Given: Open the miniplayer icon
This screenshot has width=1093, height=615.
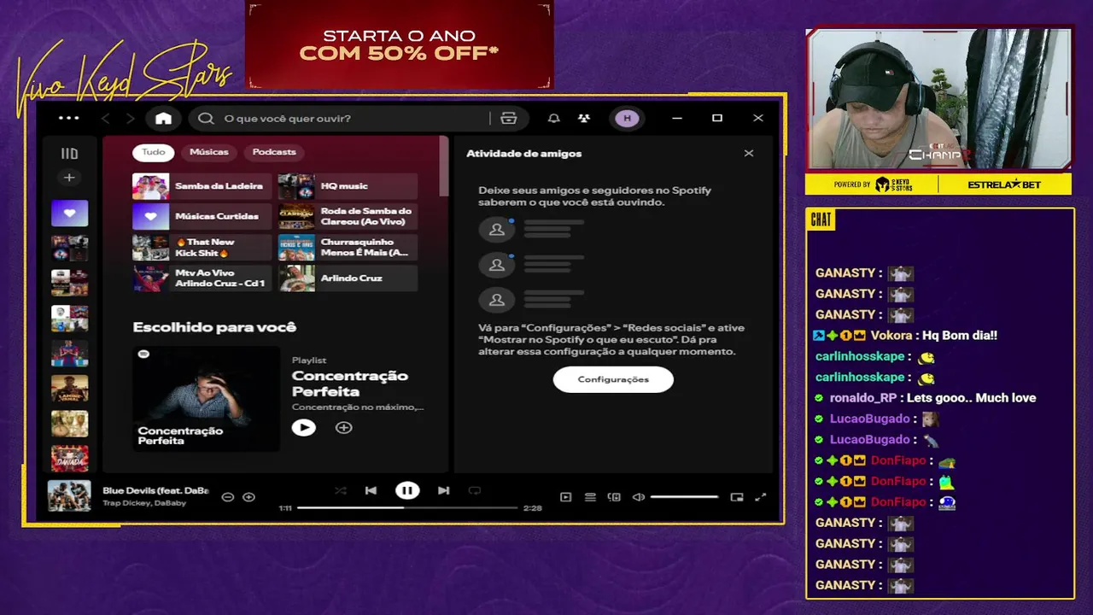Looking at the screenshot, I should tap(737, 497).
